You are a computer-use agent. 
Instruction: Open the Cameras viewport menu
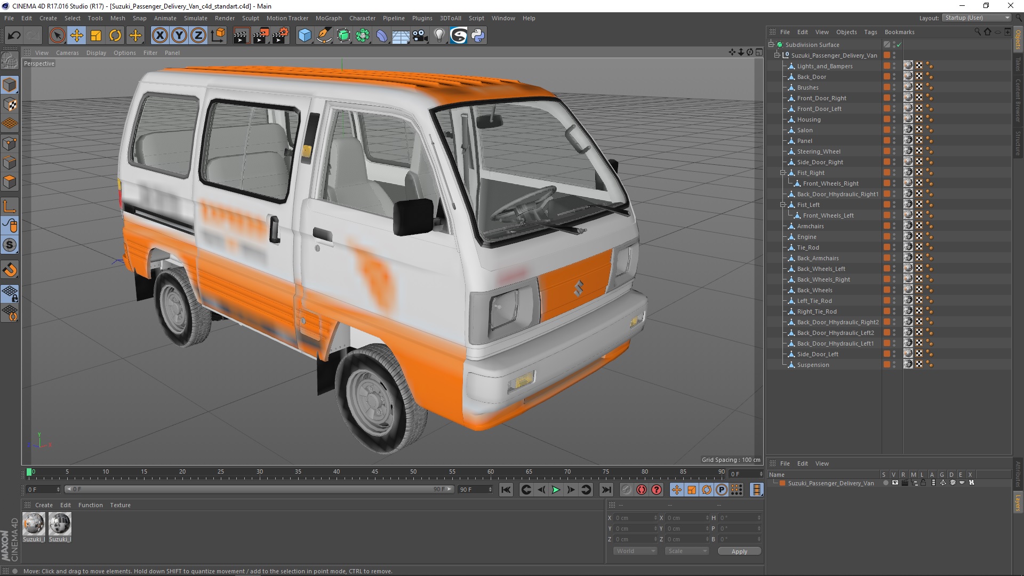[x=67, y=53]
